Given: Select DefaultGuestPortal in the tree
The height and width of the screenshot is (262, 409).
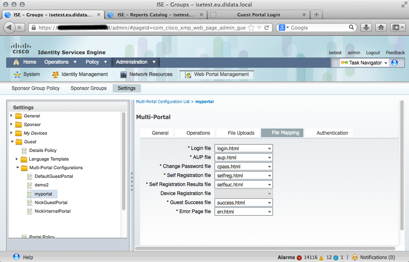Looking at the screenshot, I should (54, 176).
